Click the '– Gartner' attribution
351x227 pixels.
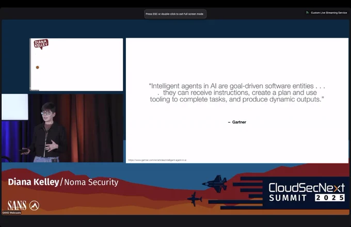[x=237, y=122]
